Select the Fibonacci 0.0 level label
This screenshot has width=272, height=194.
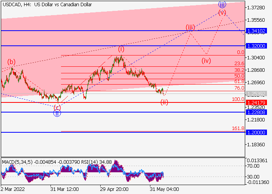pos(241,52)
